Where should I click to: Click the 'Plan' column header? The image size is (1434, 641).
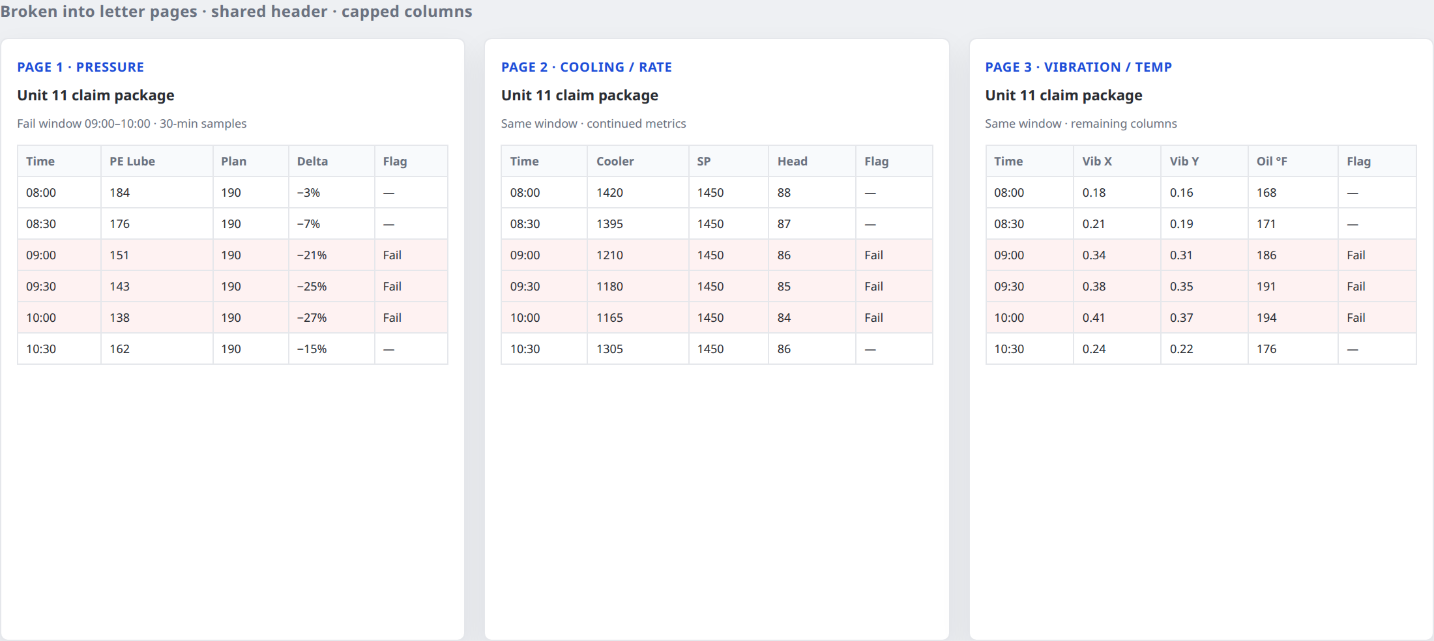click(x=251, y=162)
